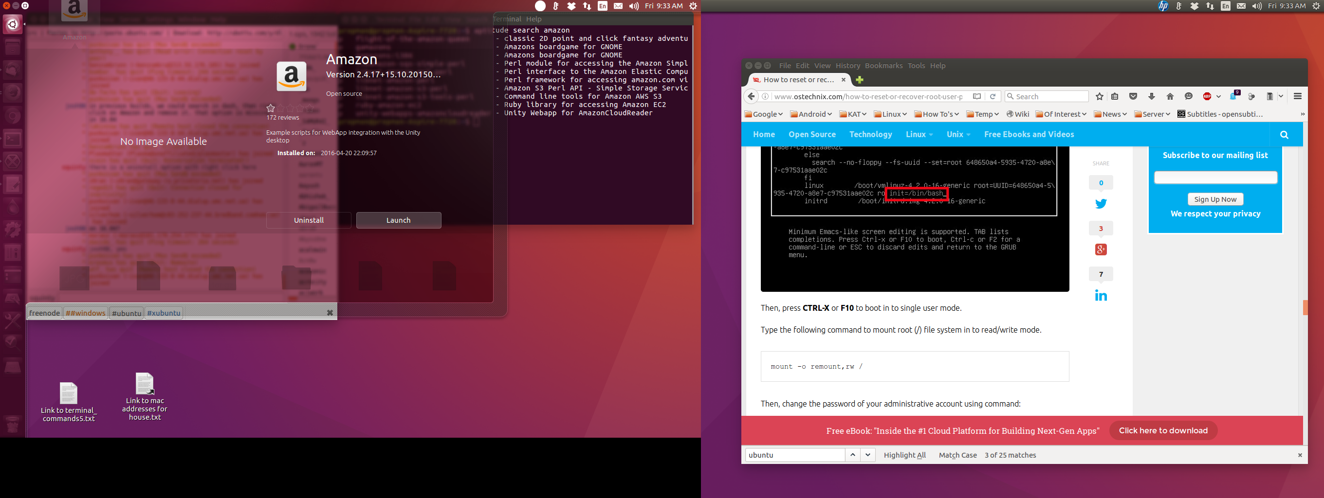Expand the News bookmarks folder
Screen dimensions: 1324x498
point(1110,114)
